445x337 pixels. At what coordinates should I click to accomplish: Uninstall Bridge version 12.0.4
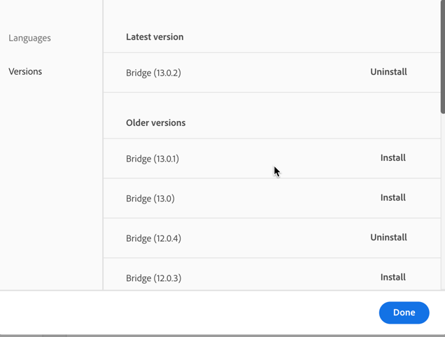(388, 238)
